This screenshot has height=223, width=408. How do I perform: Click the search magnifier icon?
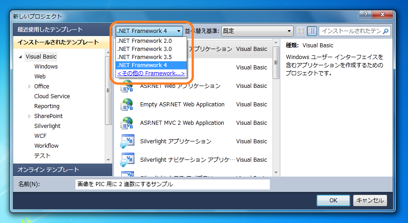pyautogui.click(x=386, y=31)
